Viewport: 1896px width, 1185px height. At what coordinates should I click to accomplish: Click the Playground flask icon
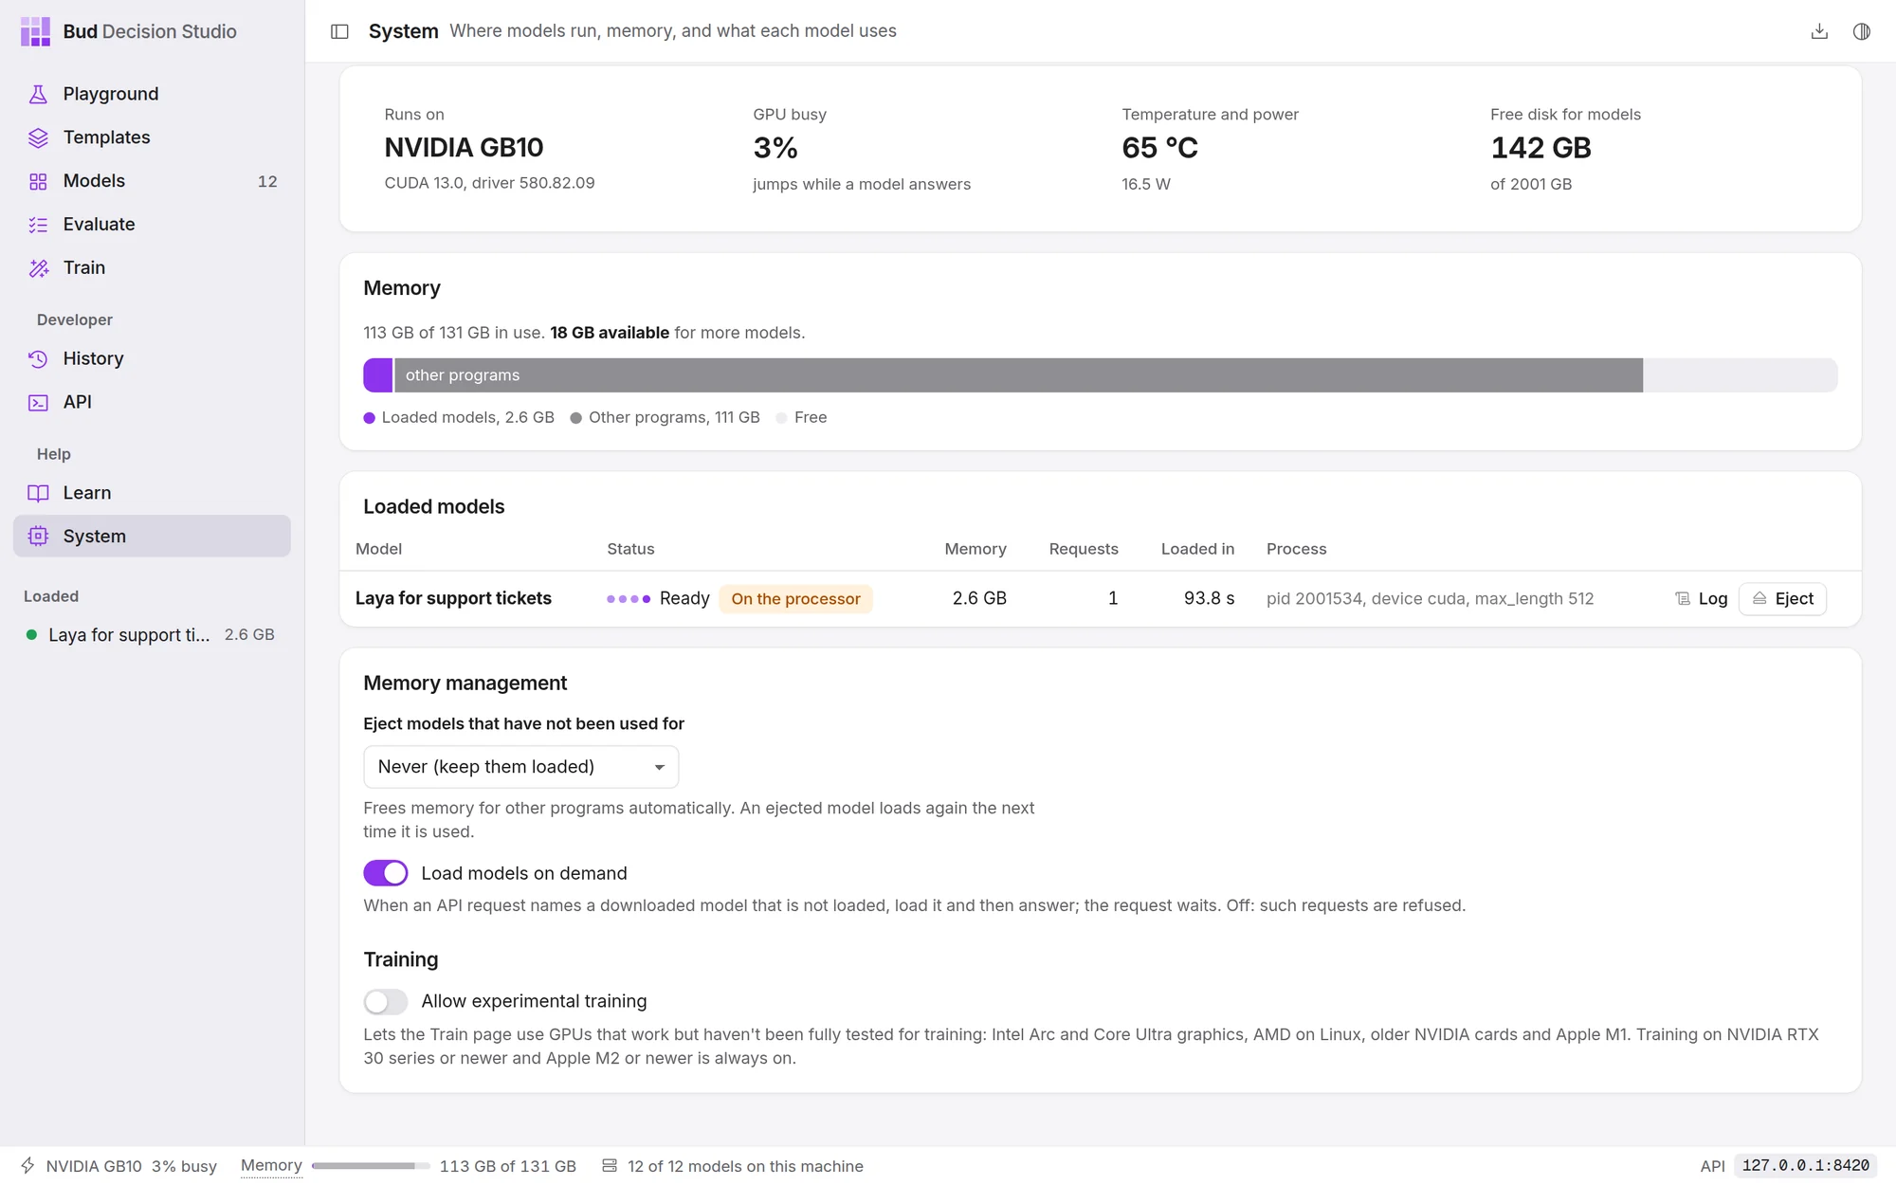(38, 94)
